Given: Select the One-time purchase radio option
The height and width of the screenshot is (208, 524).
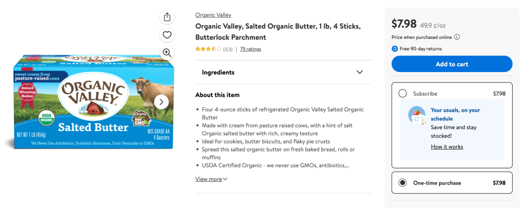Looking at the screenshot, I should 403,183.
